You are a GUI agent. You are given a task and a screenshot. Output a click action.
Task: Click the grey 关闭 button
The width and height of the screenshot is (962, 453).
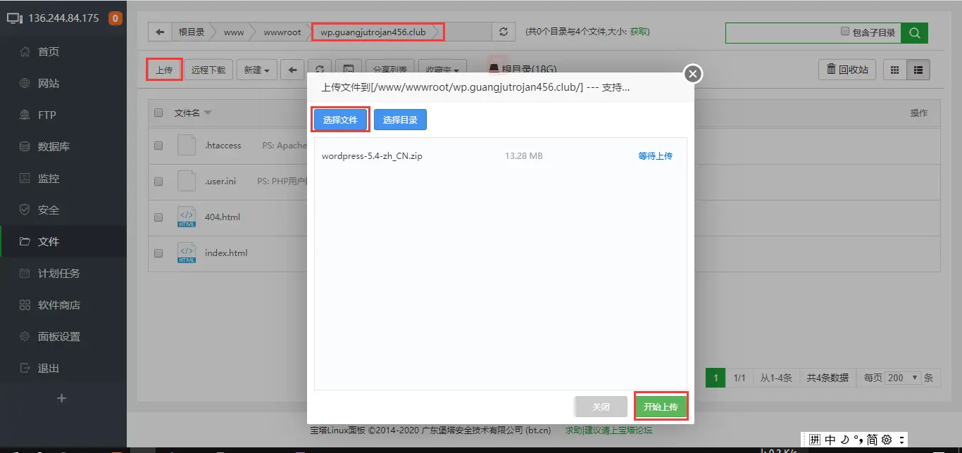point(601,407)
